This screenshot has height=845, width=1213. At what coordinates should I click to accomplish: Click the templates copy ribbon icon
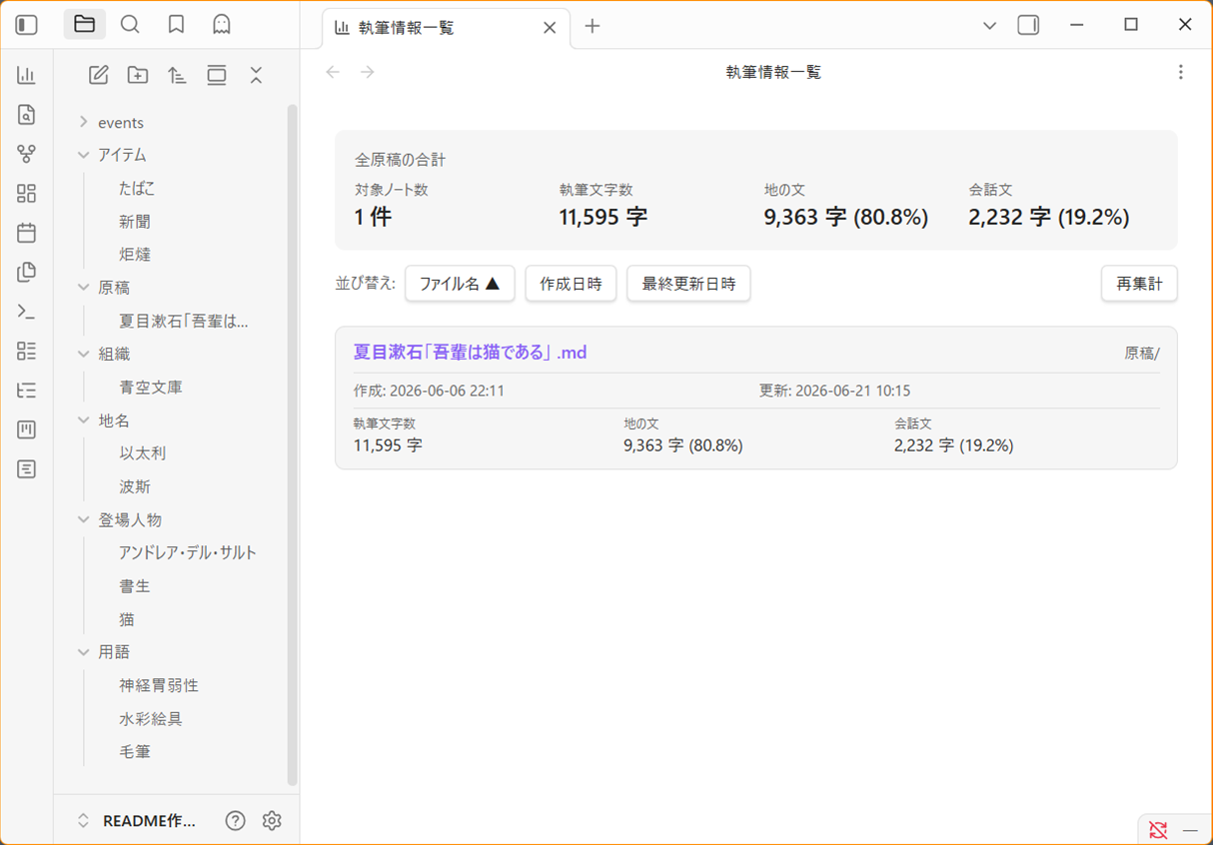pyautogui.click(x=27, y=272)
